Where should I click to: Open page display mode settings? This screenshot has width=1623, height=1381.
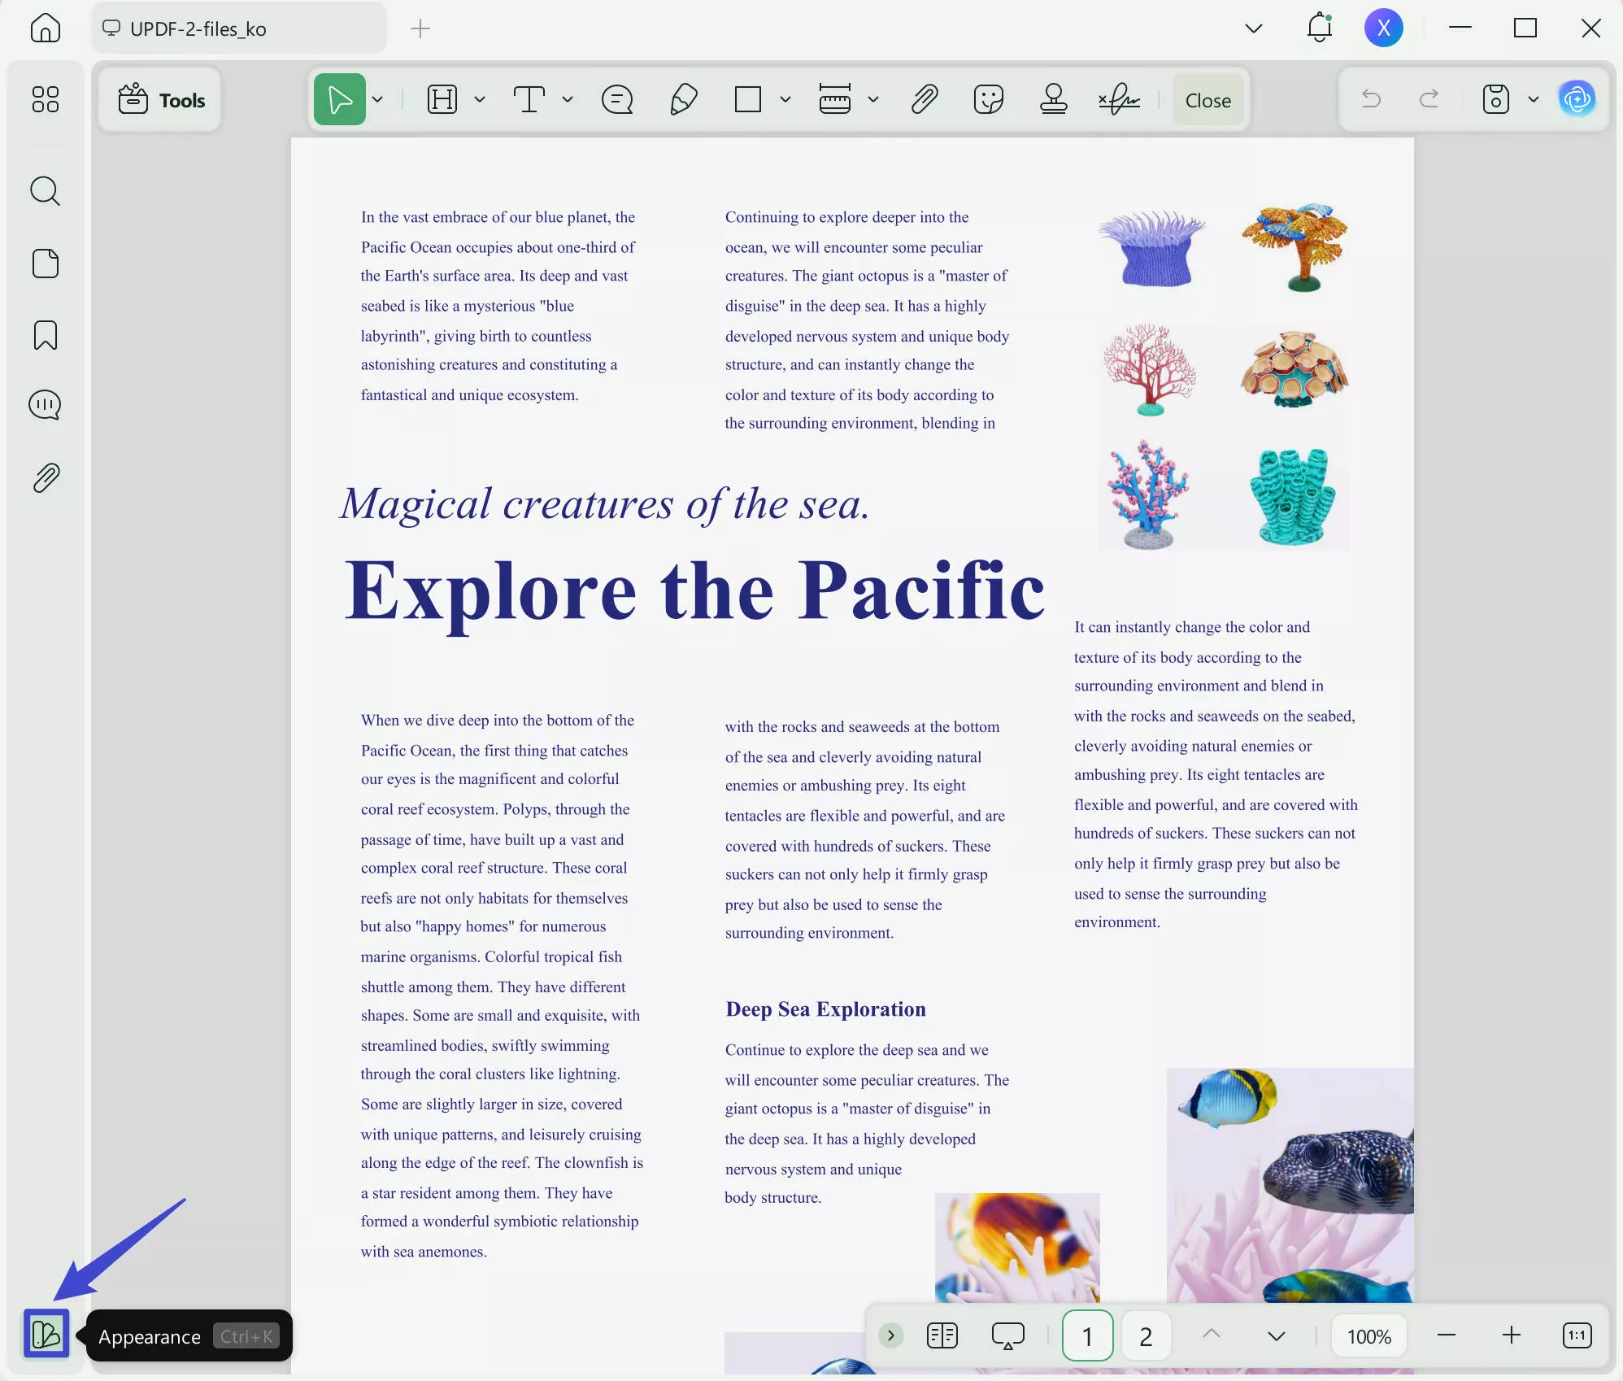coord(942,1335)
